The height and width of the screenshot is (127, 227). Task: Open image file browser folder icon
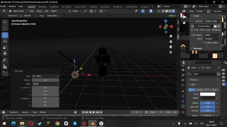point(215,26)
